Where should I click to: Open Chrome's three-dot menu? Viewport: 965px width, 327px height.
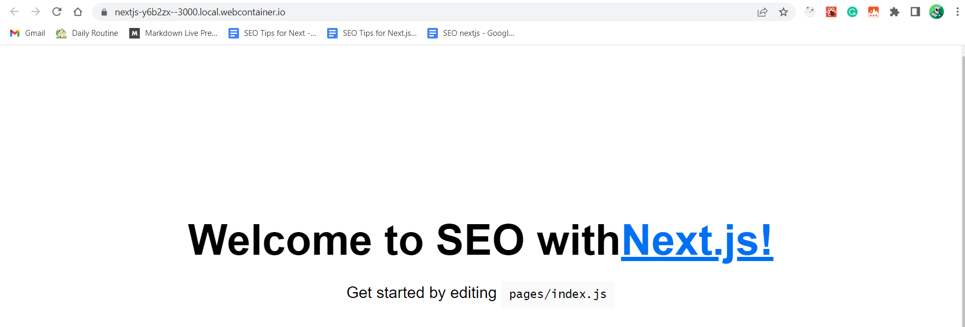coord(957,12)
